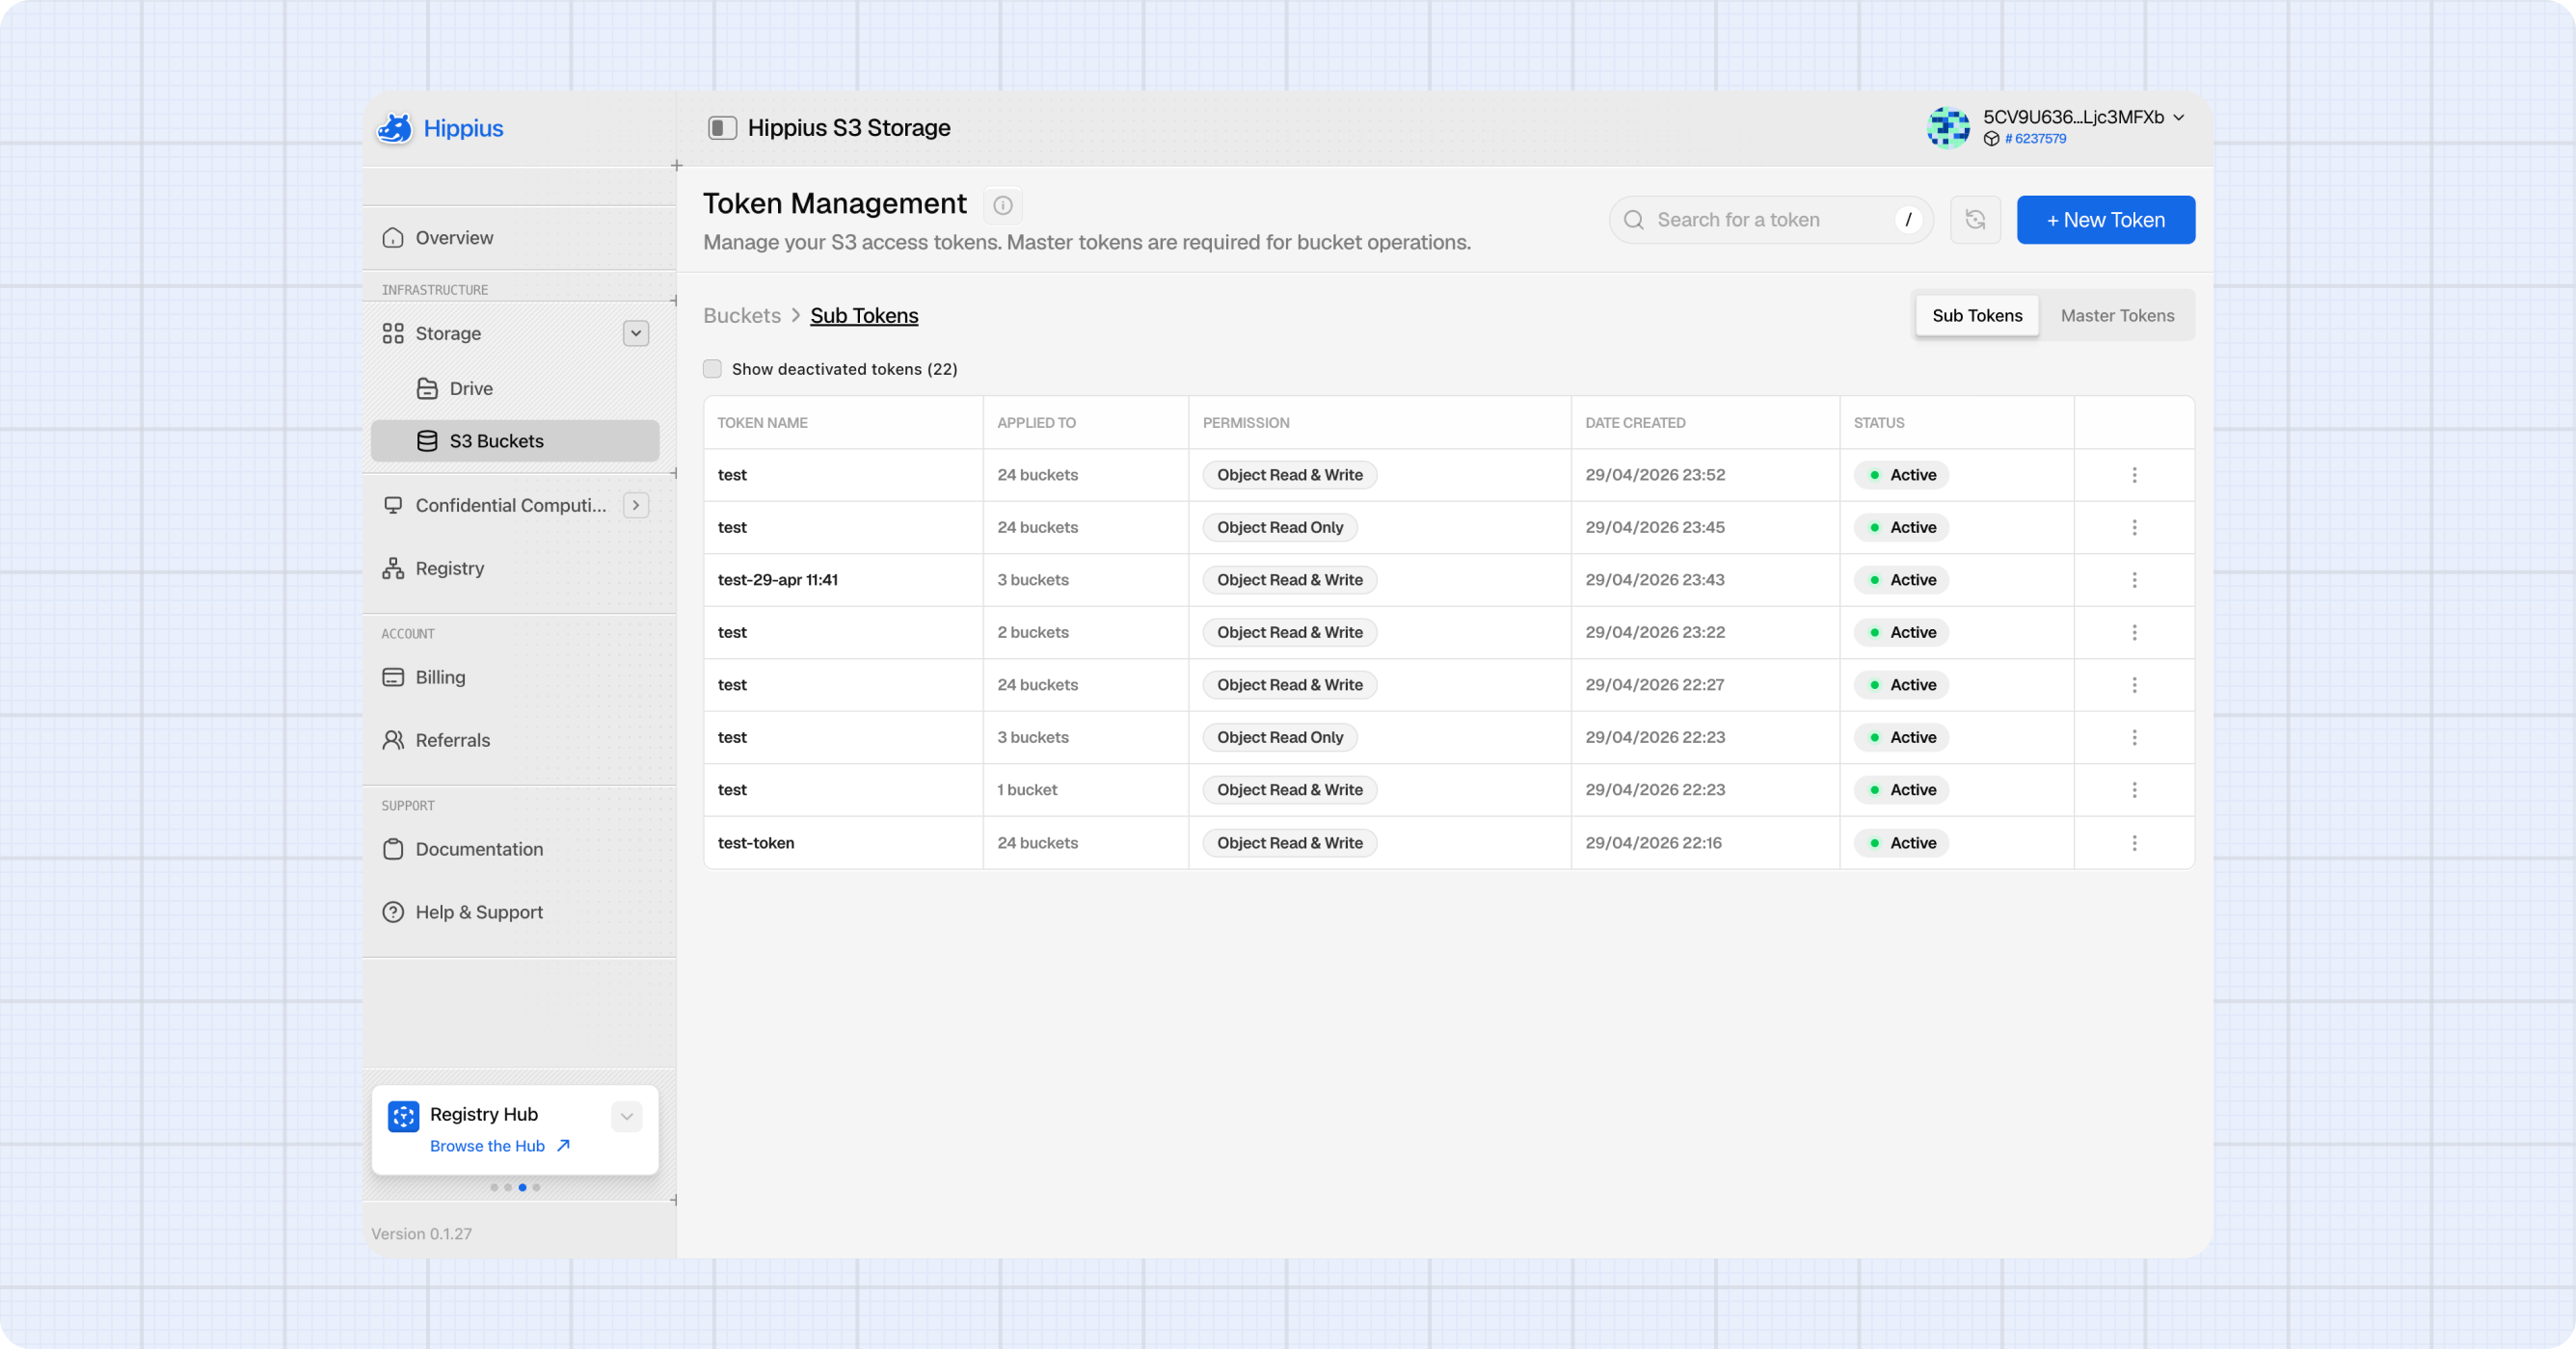Click the refresh tokens icon
The width and height of the screenshot is (2576, 1349).
(x=1975, y=220)
